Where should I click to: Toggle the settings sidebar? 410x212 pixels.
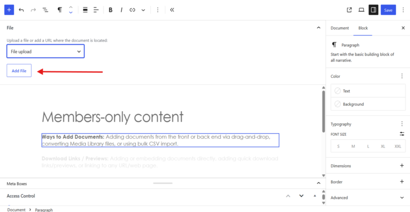373,10
